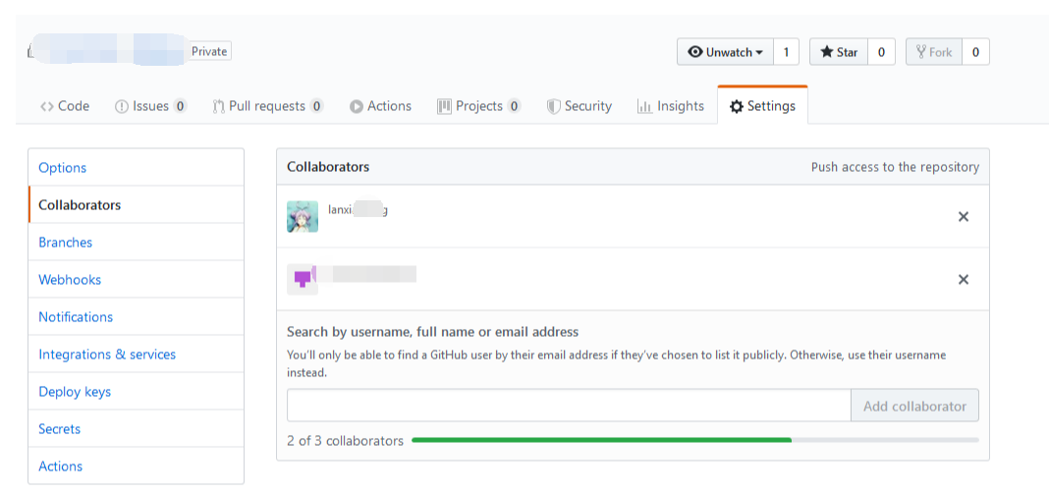The height and width of the screenshot is (493, 1049).
Task: Open Secrets settings
Action: point(136,429)
